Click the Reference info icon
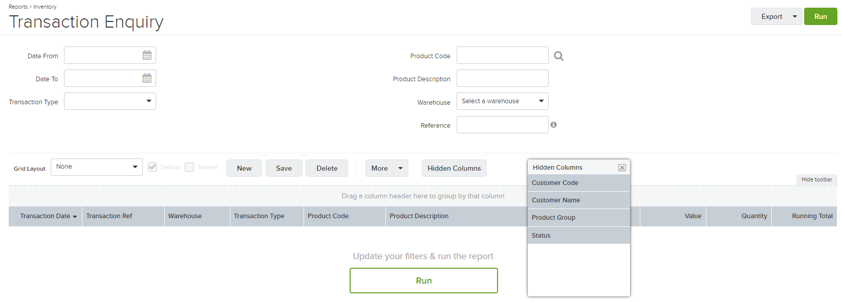This screenshot has height=302, width=842. (553, 125)
